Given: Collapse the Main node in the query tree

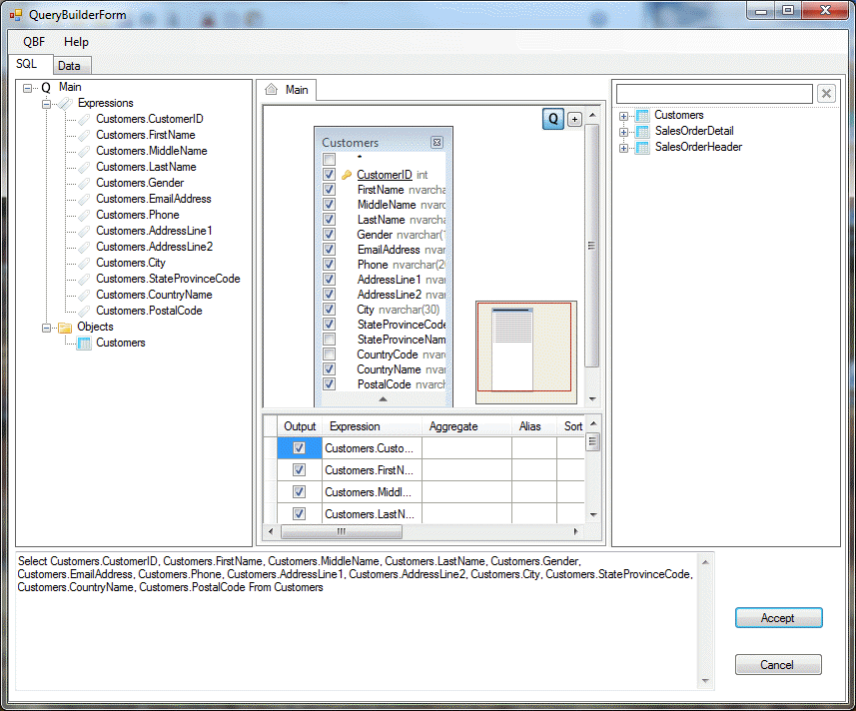Looking at the screenshot, I should (x=27, y=88).
